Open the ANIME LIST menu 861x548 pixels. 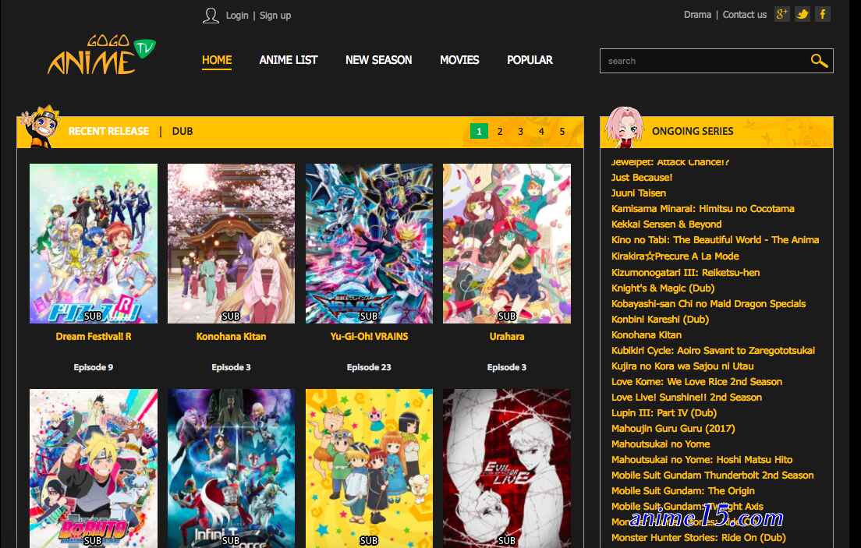[x=289, y=60]
